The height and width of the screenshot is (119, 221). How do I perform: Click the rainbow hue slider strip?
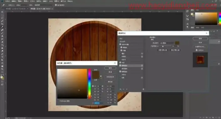[90, 84]
